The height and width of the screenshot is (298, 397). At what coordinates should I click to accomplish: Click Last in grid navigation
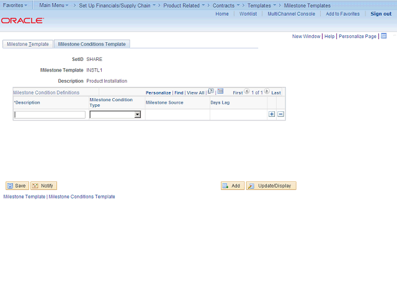[276, 93]
